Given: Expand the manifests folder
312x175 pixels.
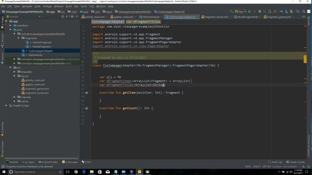Looking at the screenshot, I should pos(10,25).
